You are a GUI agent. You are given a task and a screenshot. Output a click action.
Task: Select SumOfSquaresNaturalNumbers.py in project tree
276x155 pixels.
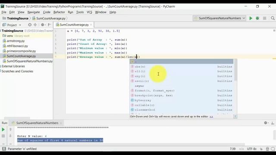pyautogui.click(x=30, y=61)
